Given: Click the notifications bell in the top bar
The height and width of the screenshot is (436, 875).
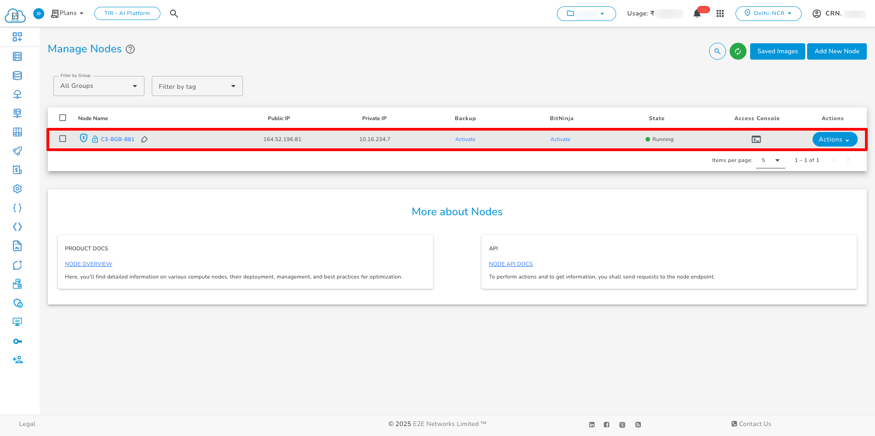Looking at the screenshot, I should pyautogui.click(x=697, y=14).
